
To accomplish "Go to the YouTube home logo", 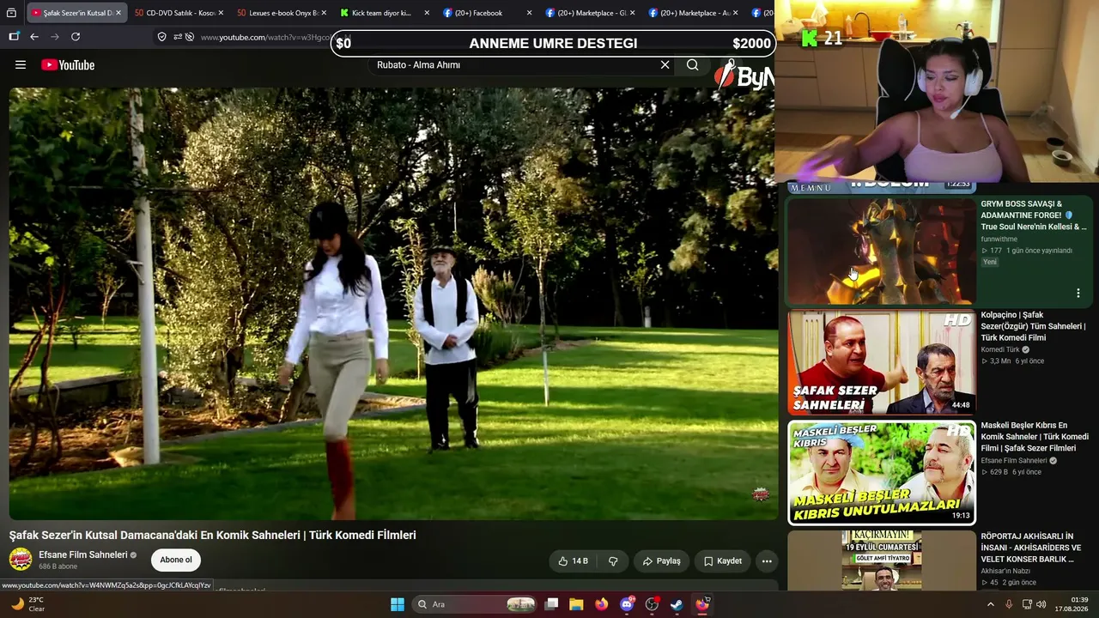I will click(x=68, y=65).
